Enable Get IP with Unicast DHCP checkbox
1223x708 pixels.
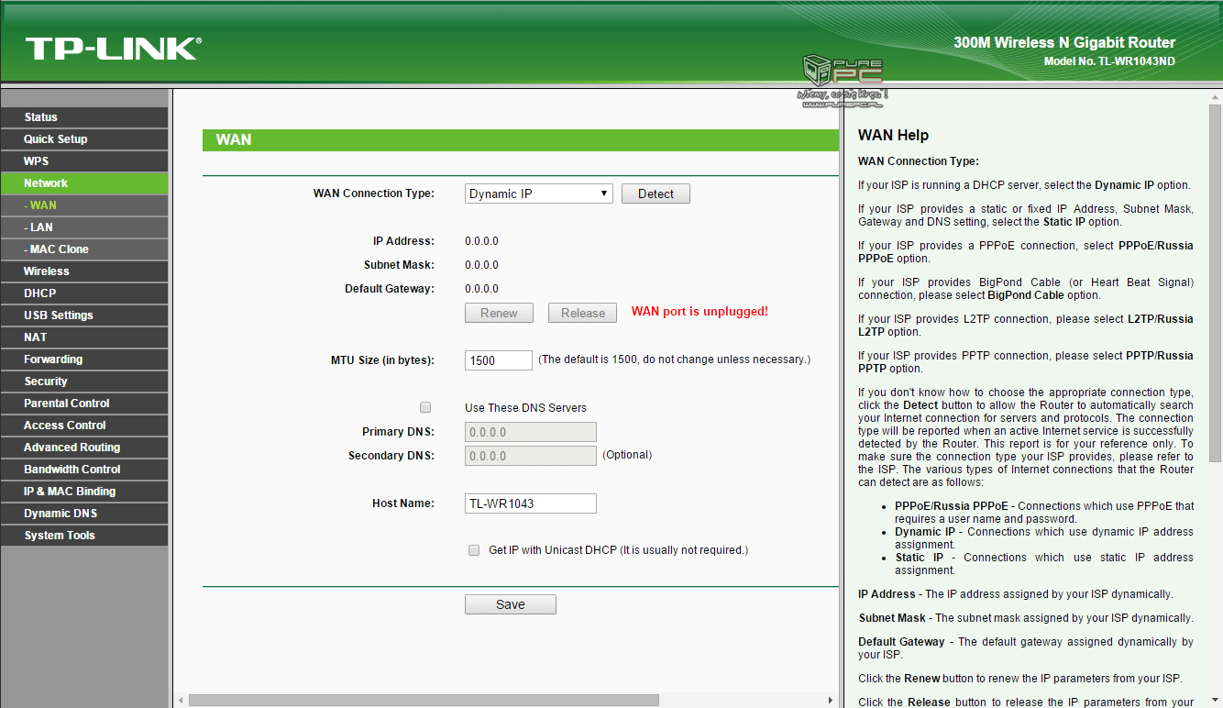tap(474, 550)
